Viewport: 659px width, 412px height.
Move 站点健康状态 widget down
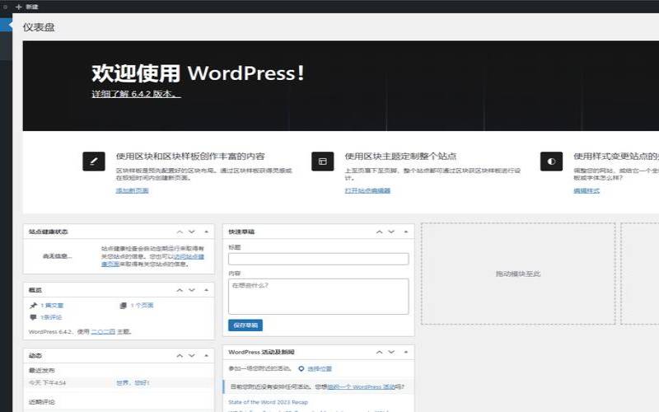[x=192, y=232]
